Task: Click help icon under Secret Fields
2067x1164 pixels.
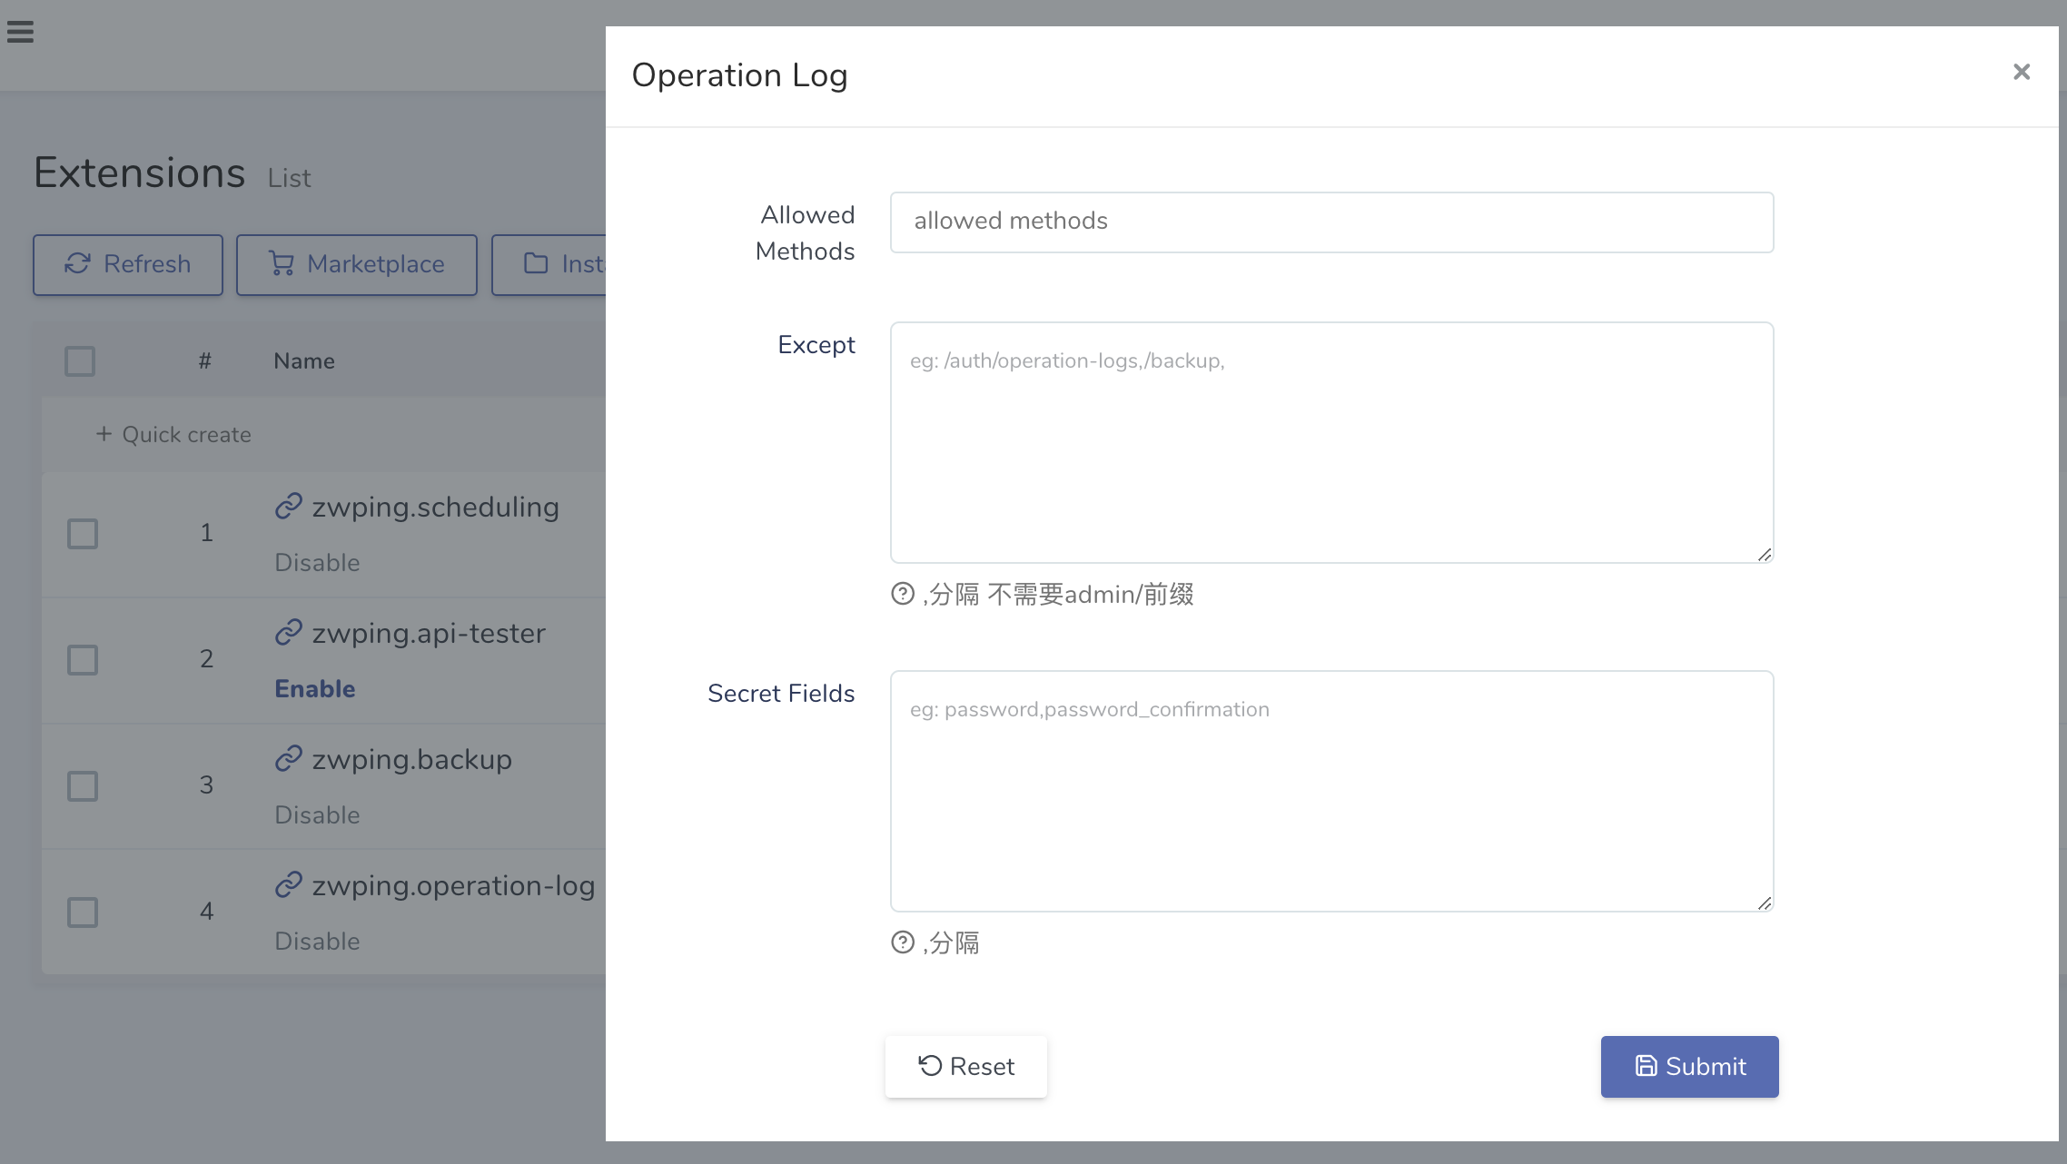Action: coord(902,942)
